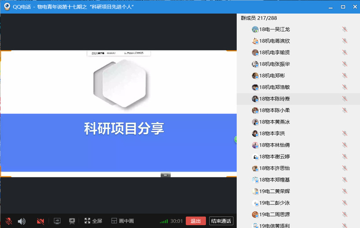Open the avatar of 18机电蒋滨欣
Screen dimensions: 360x228
point(255,41)
